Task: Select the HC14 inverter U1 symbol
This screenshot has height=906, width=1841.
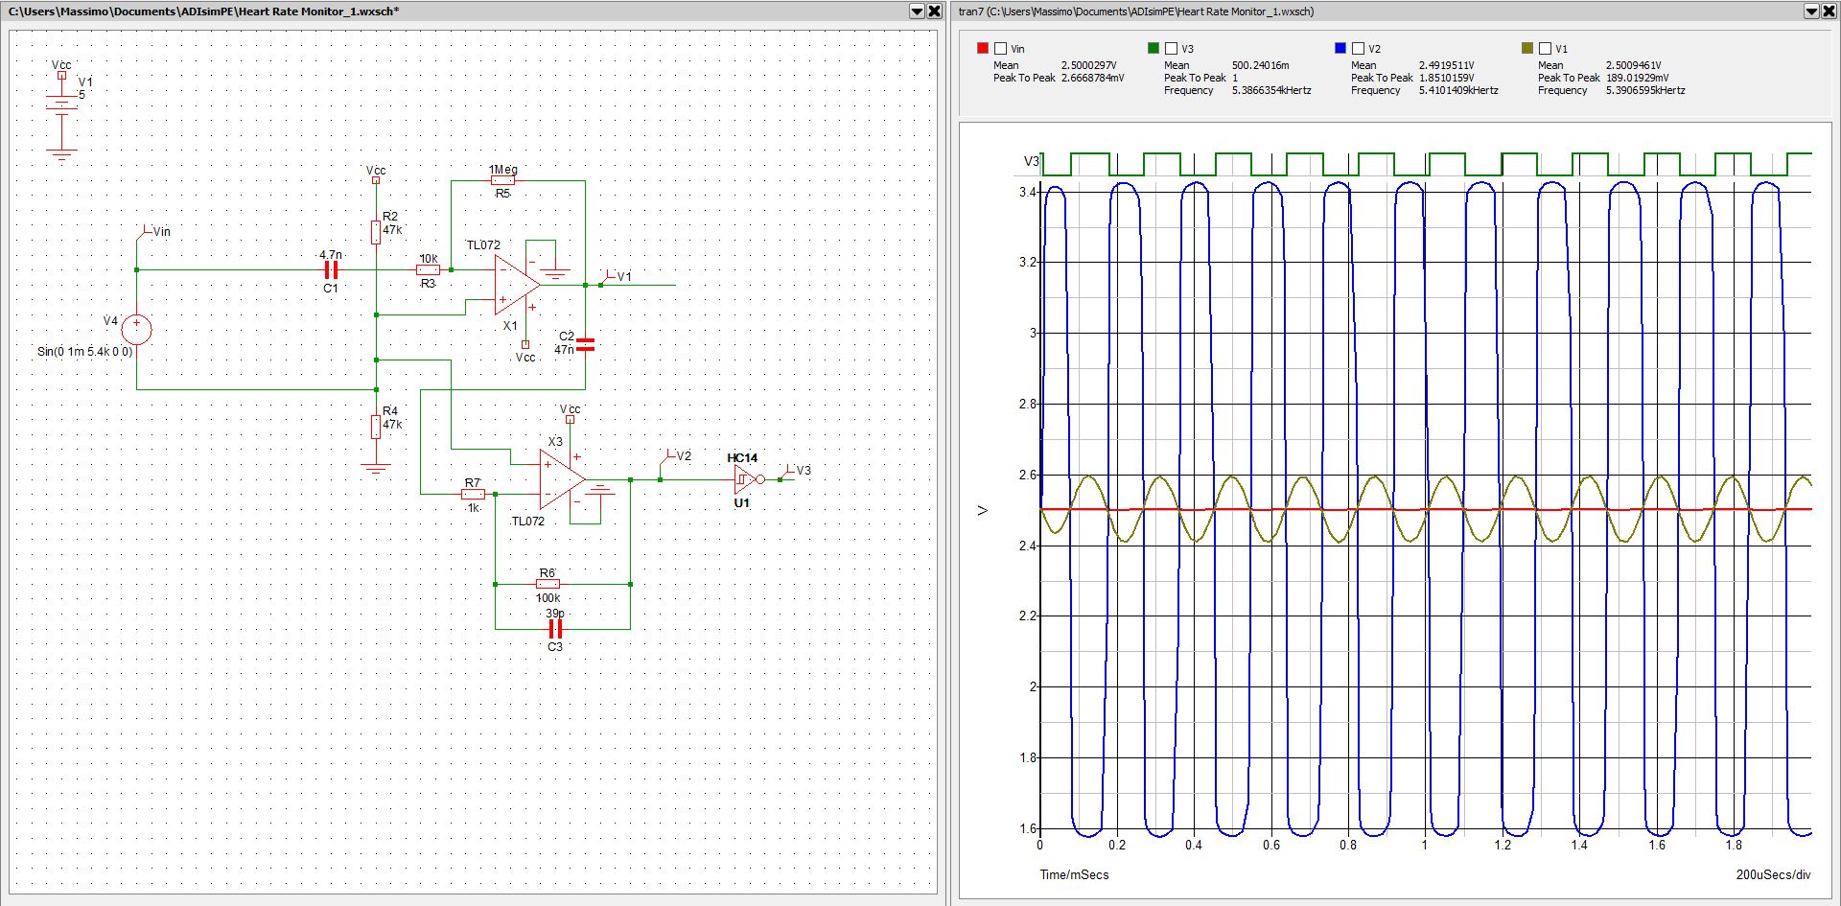Action: [x=741, y=478]
